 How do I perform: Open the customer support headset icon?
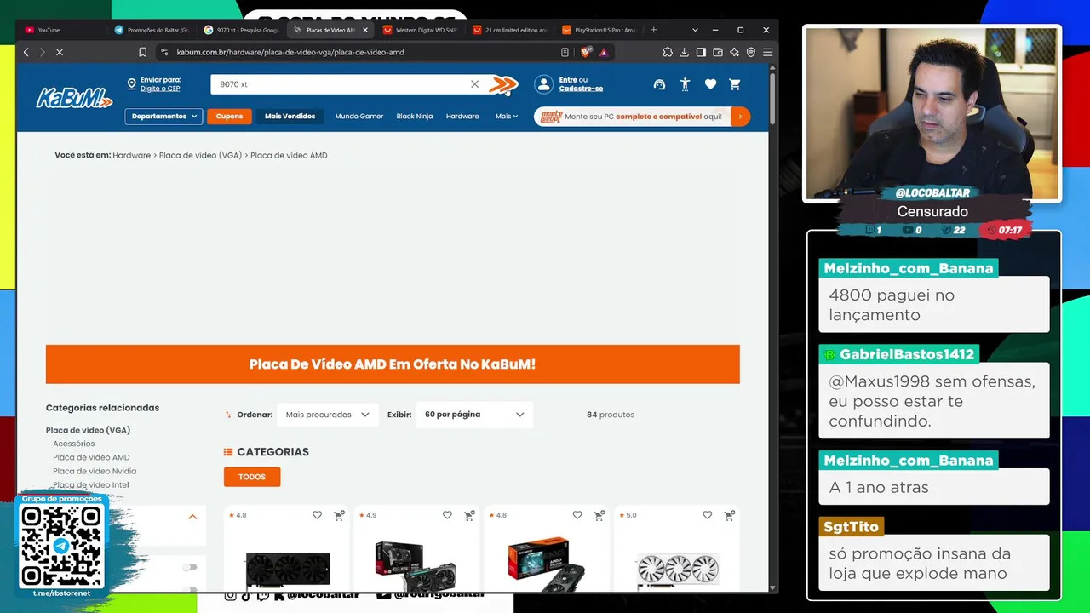click(x=659, y=84)
